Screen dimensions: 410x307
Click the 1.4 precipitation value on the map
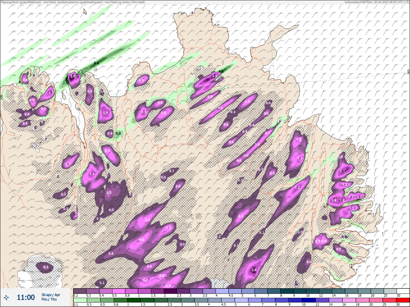click(334, 201)
